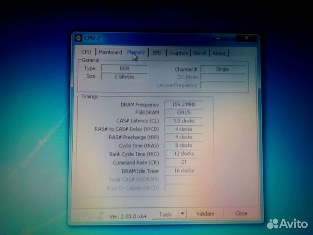Click the Channel # label

click(186, 69)
